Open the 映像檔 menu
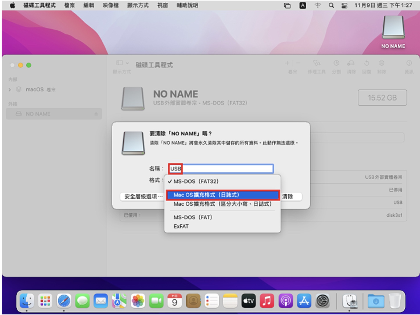The image size is (420, 315). [x=110, y=5]
